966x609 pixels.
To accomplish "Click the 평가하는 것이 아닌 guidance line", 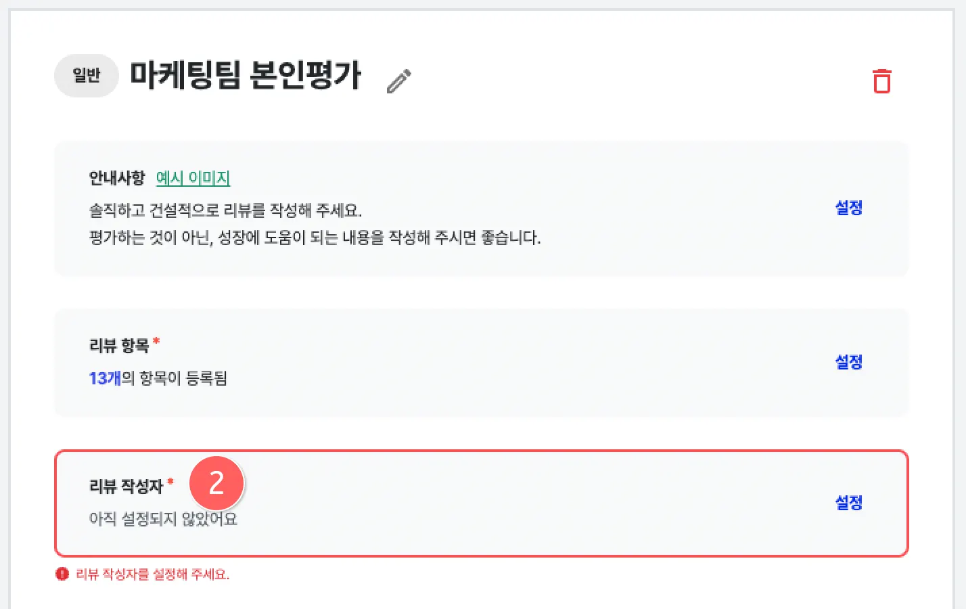I will tap(315, 238).
